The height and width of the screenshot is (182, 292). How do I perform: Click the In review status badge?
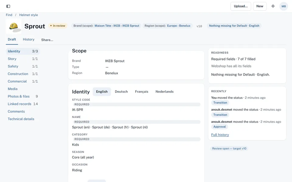pyautogui.click(x=57, y=25)
